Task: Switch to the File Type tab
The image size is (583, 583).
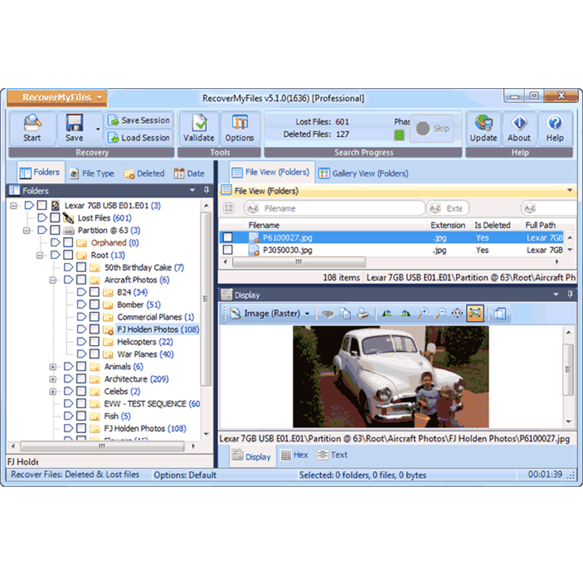Action: click(93, 173)
